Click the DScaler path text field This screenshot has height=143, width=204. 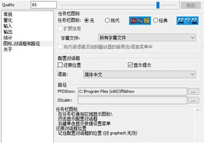pyautogui.click(x=133, y=100)
